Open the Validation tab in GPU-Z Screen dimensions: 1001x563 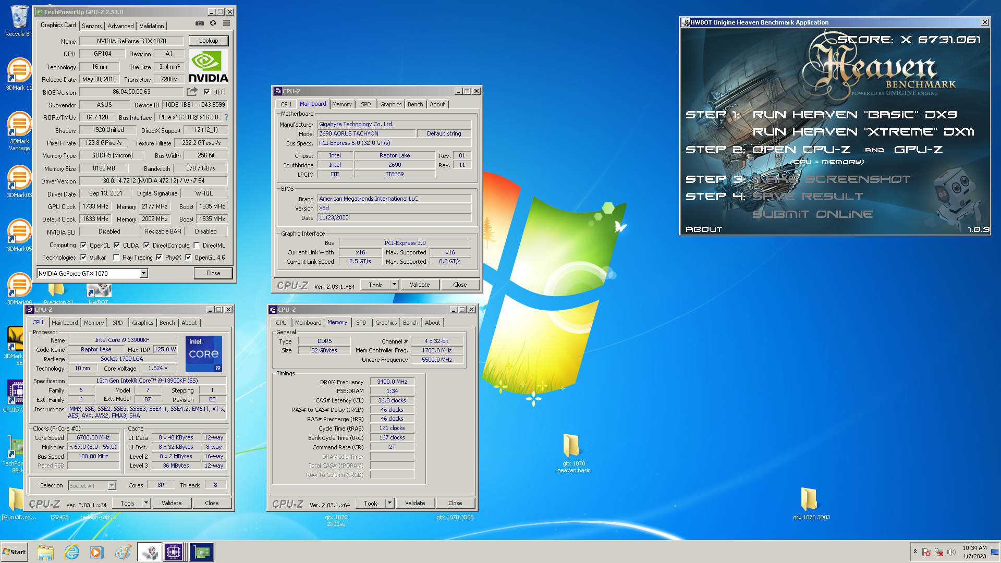[x=152, y=26]
